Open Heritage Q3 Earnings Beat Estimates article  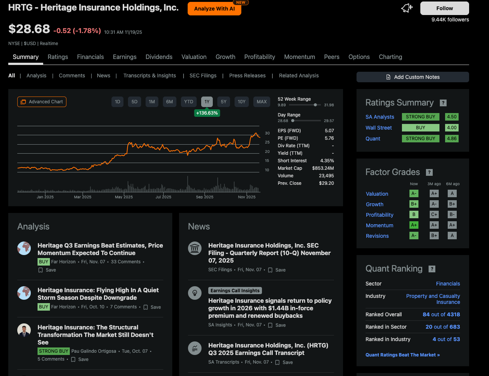tap(100, 249)
